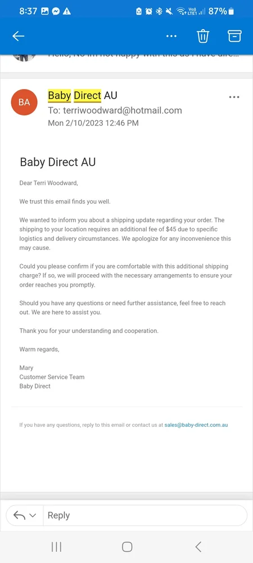The height and width of the screenshot is (563, 253).
Task: Tap the Baby Direct AU sender name
Action: [x=83, y=96]
